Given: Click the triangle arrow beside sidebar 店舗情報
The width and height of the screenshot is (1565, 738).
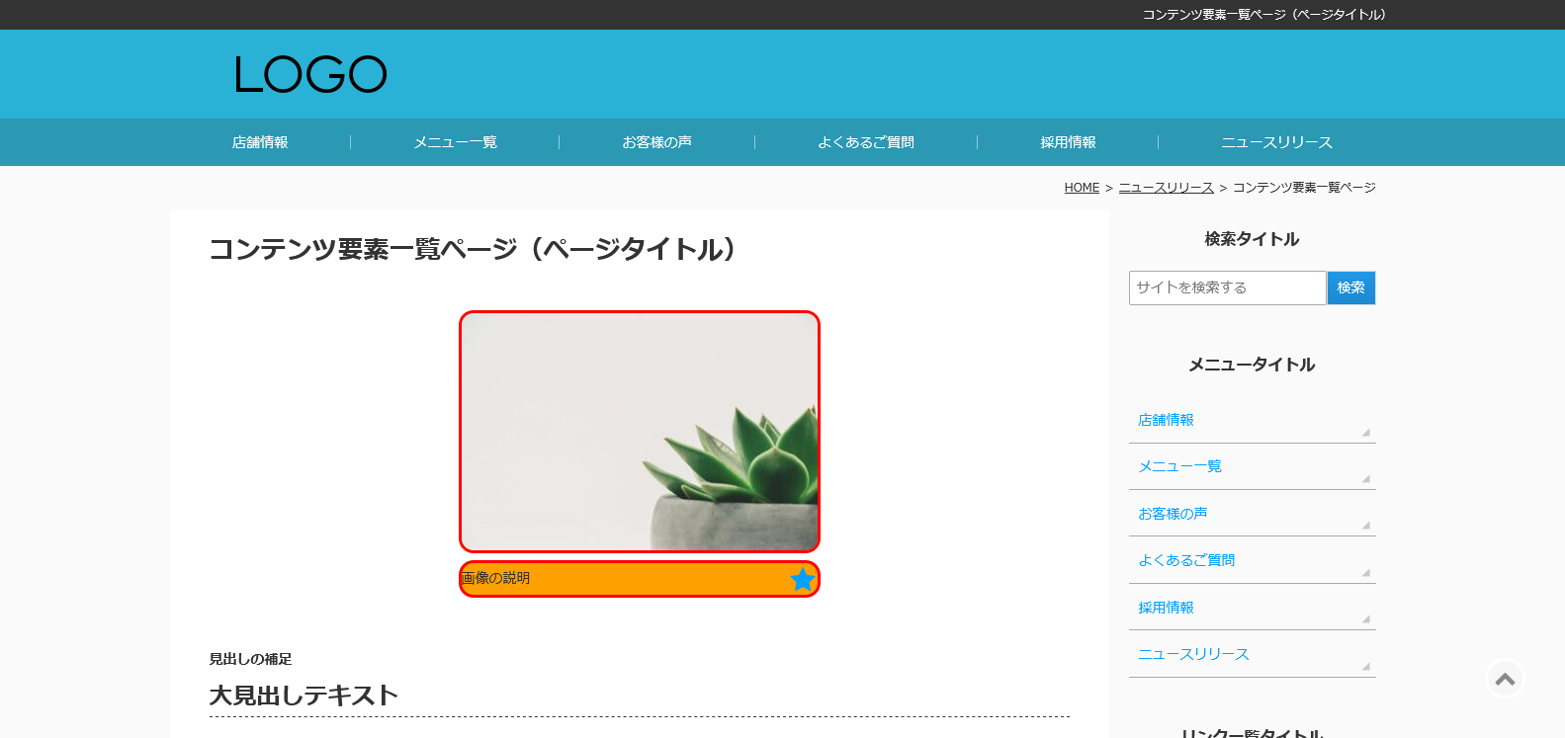Looking at the screenshot, I should [1366, 432].
